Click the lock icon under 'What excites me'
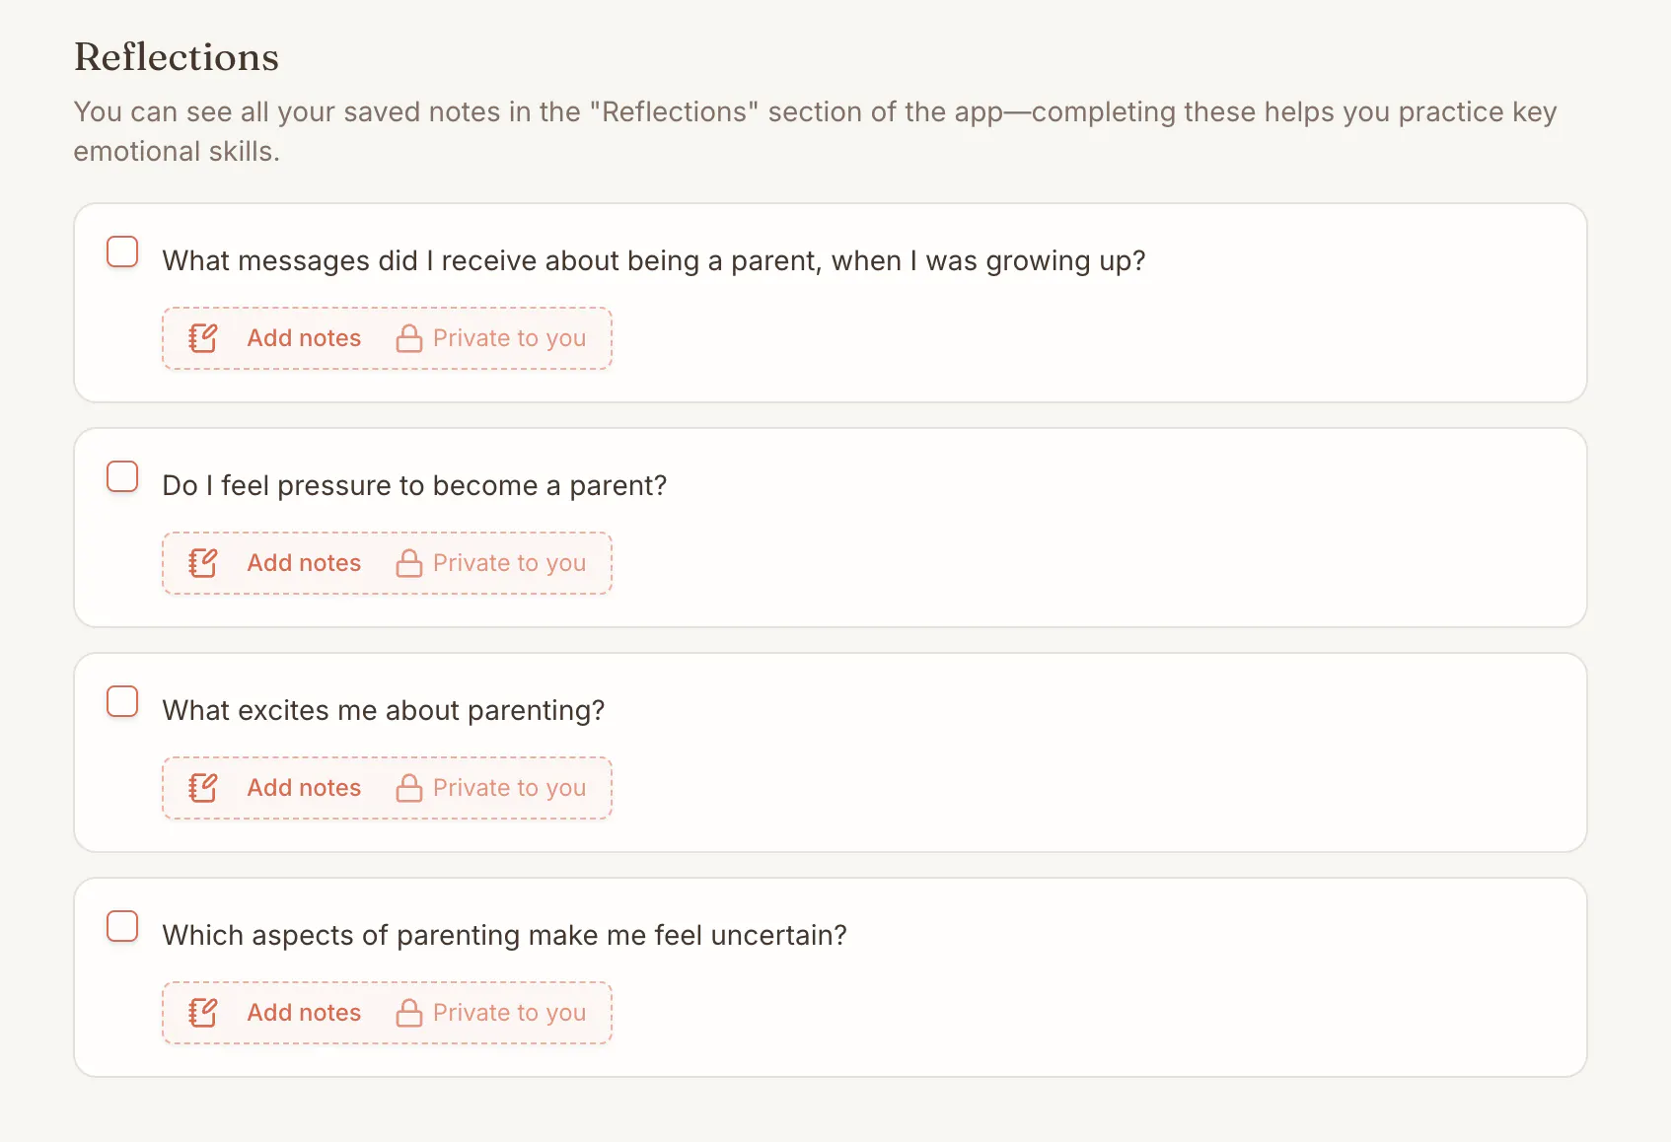The height and width of the screenshot is (1142, 1671). point(408,788)
